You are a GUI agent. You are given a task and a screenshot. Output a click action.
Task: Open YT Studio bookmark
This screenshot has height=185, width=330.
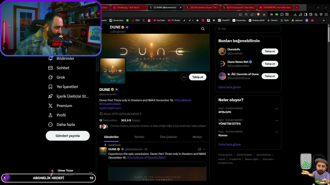pyautogui.click(x=174, y=20)
